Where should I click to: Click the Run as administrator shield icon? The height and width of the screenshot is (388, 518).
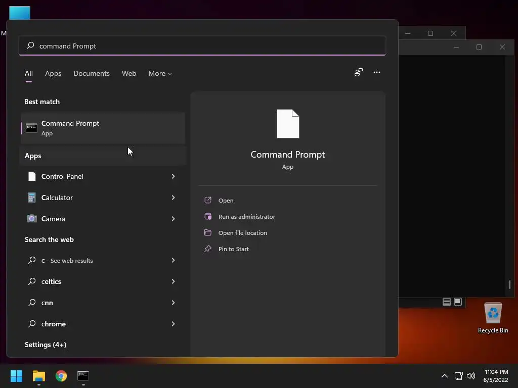point(208,216)
